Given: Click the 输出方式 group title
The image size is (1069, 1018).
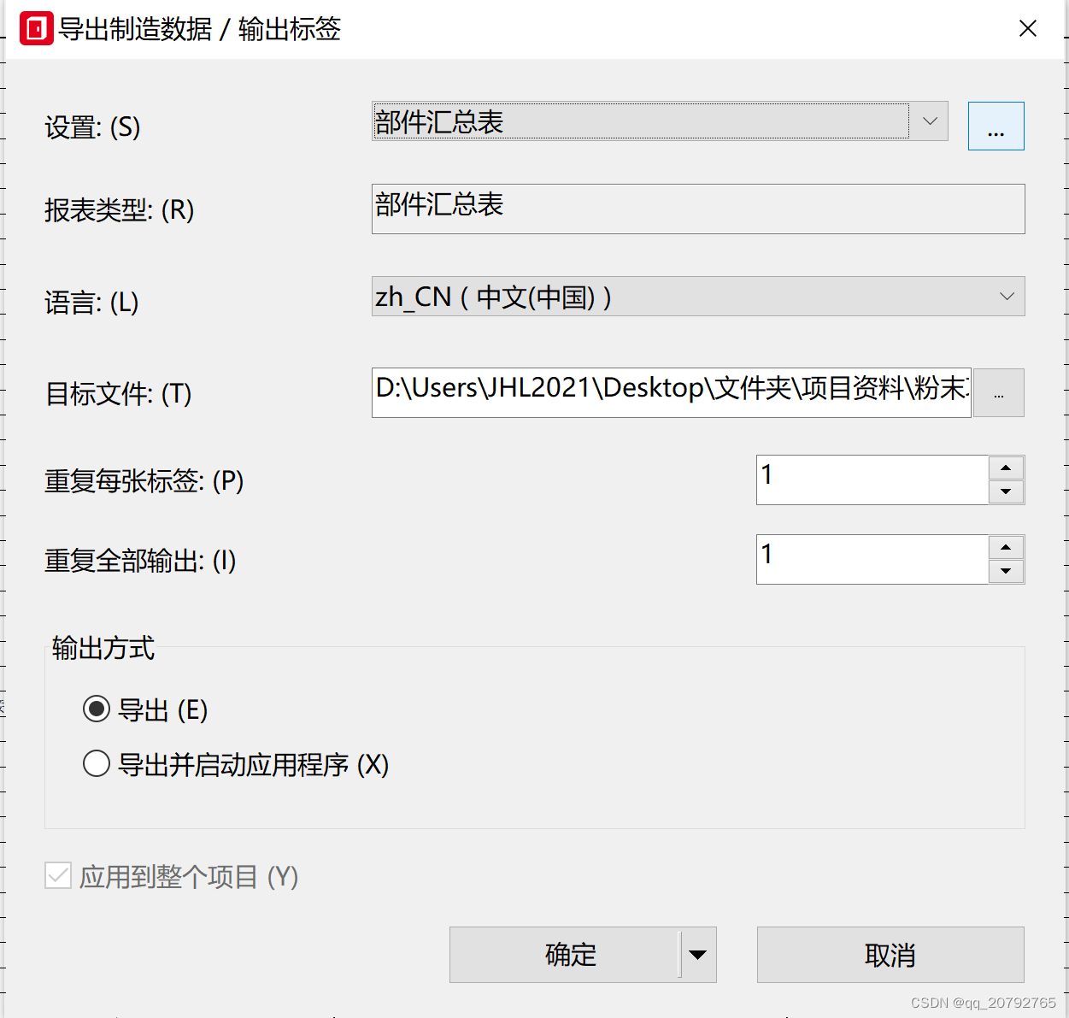Looking at the screenshot, I should click(x=103, y=648).
